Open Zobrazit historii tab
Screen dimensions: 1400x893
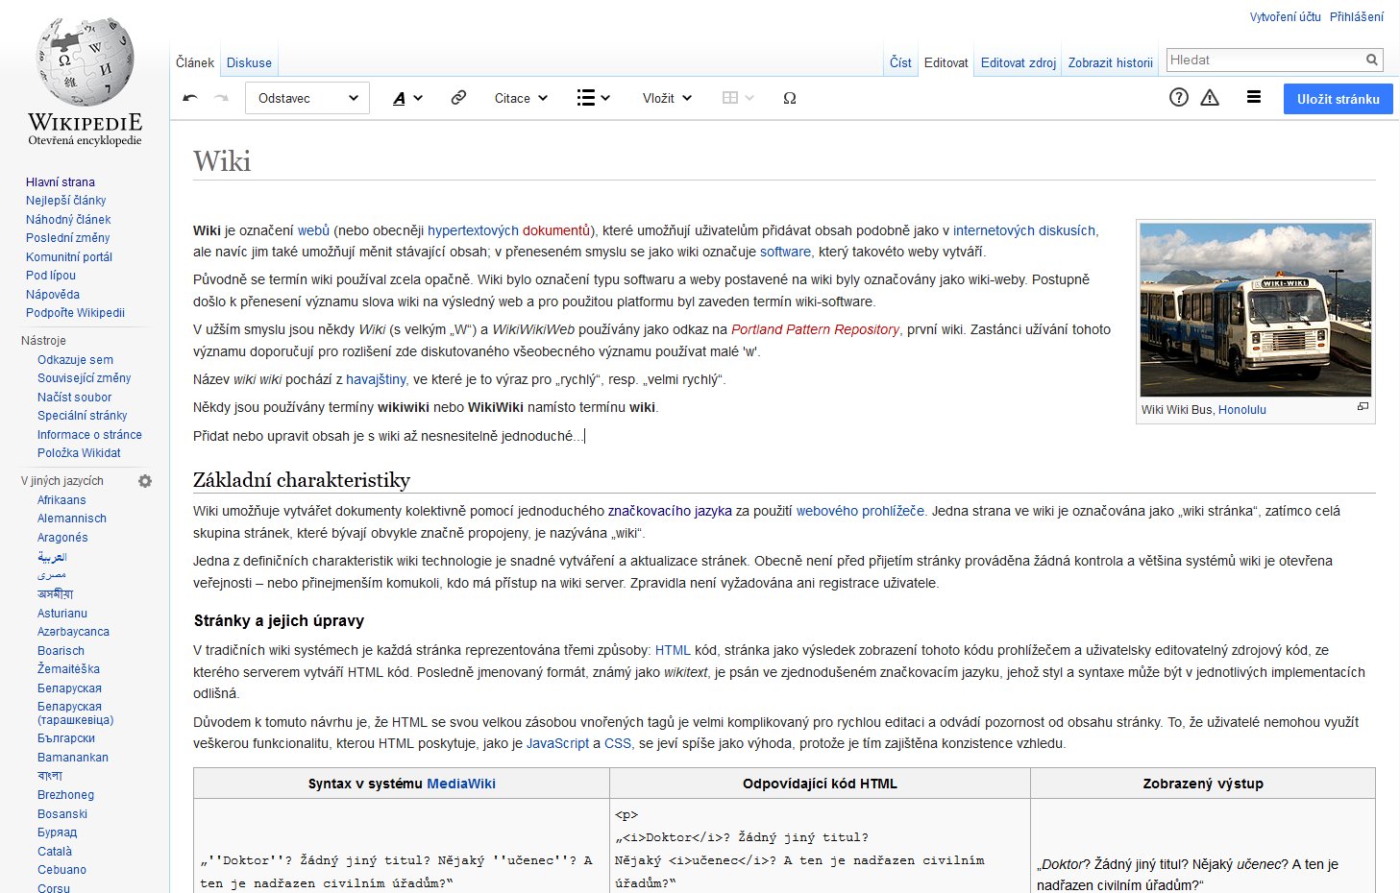tap(1111, 62)
